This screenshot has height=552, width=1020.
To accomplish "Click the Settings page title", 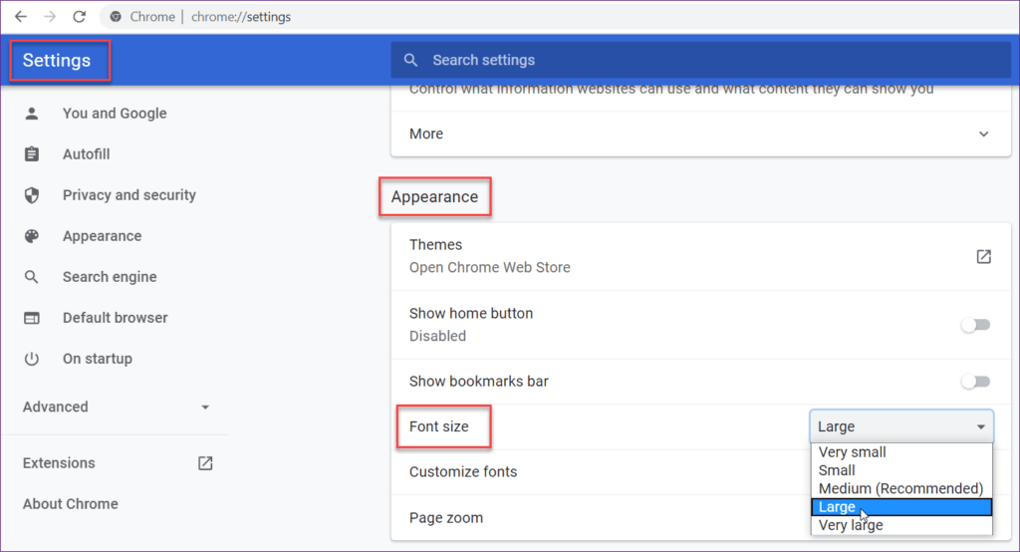I will point(57,61).
